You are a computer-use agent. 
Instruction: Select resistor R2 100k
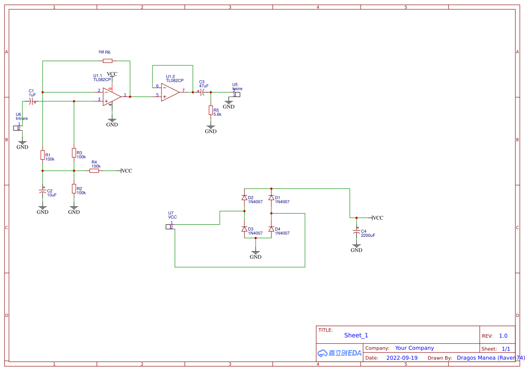coord(74,189)
